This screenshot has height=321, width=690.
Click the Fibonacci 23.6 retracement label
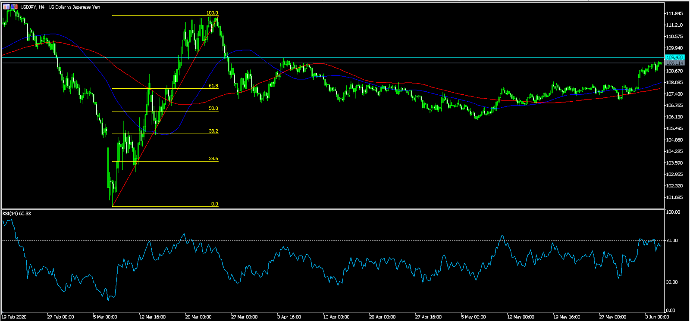point(213,159)
